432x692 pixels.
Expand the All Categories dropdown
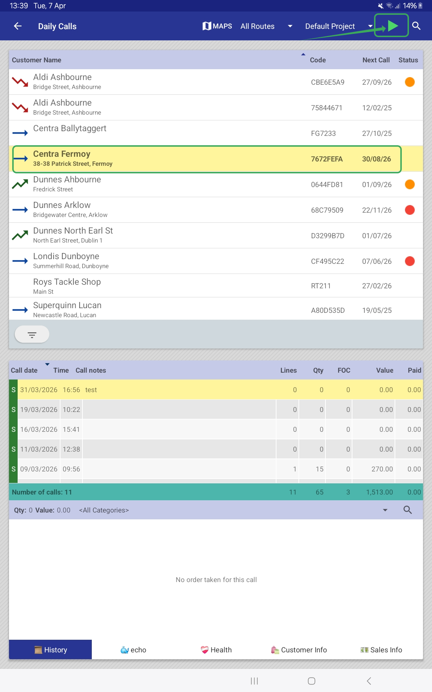pyautogui.click(x=233, y=510)
